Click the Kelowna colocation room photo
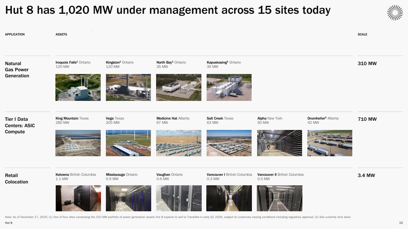 pos(78,198)
